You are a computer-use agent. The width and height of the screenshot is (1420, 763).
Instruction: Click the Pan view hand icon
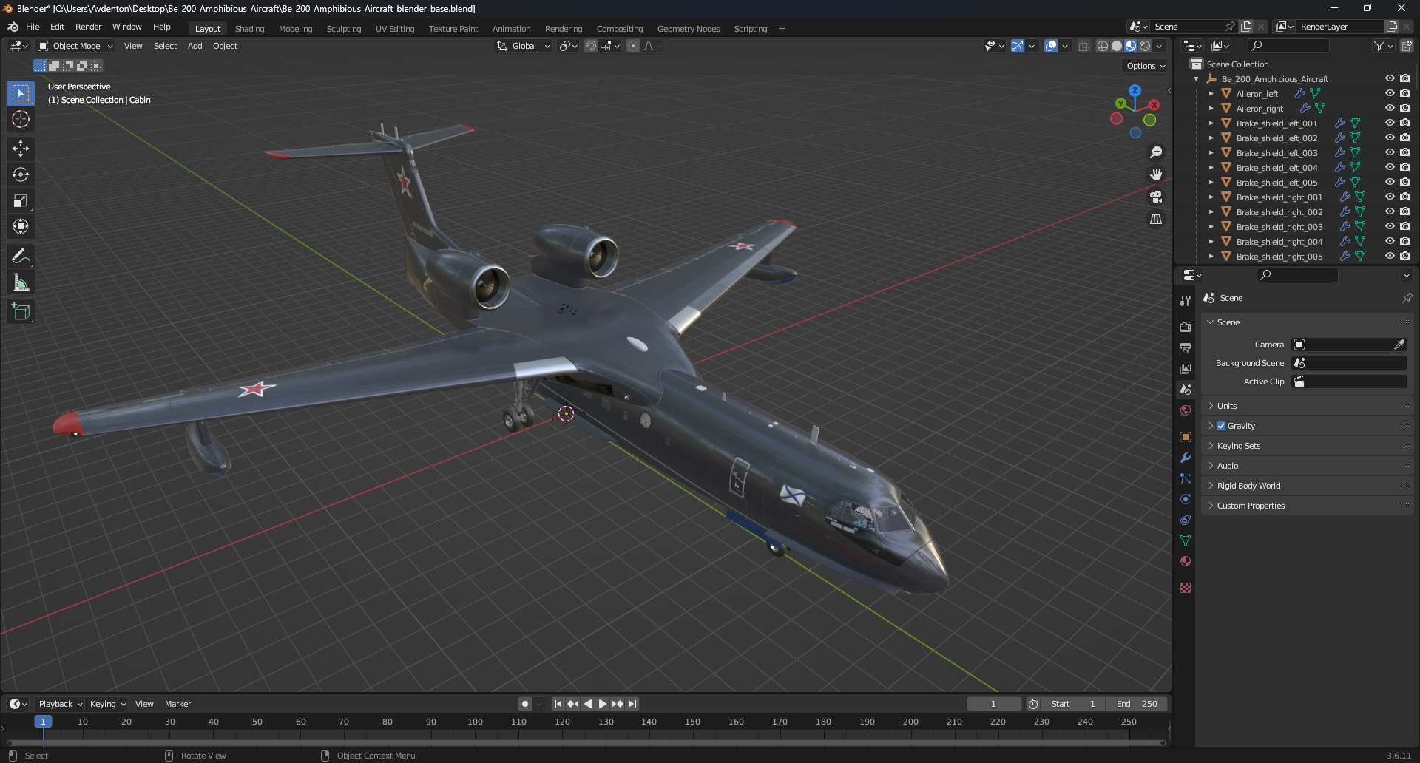pyautogui.click(x=1156, y=174)
